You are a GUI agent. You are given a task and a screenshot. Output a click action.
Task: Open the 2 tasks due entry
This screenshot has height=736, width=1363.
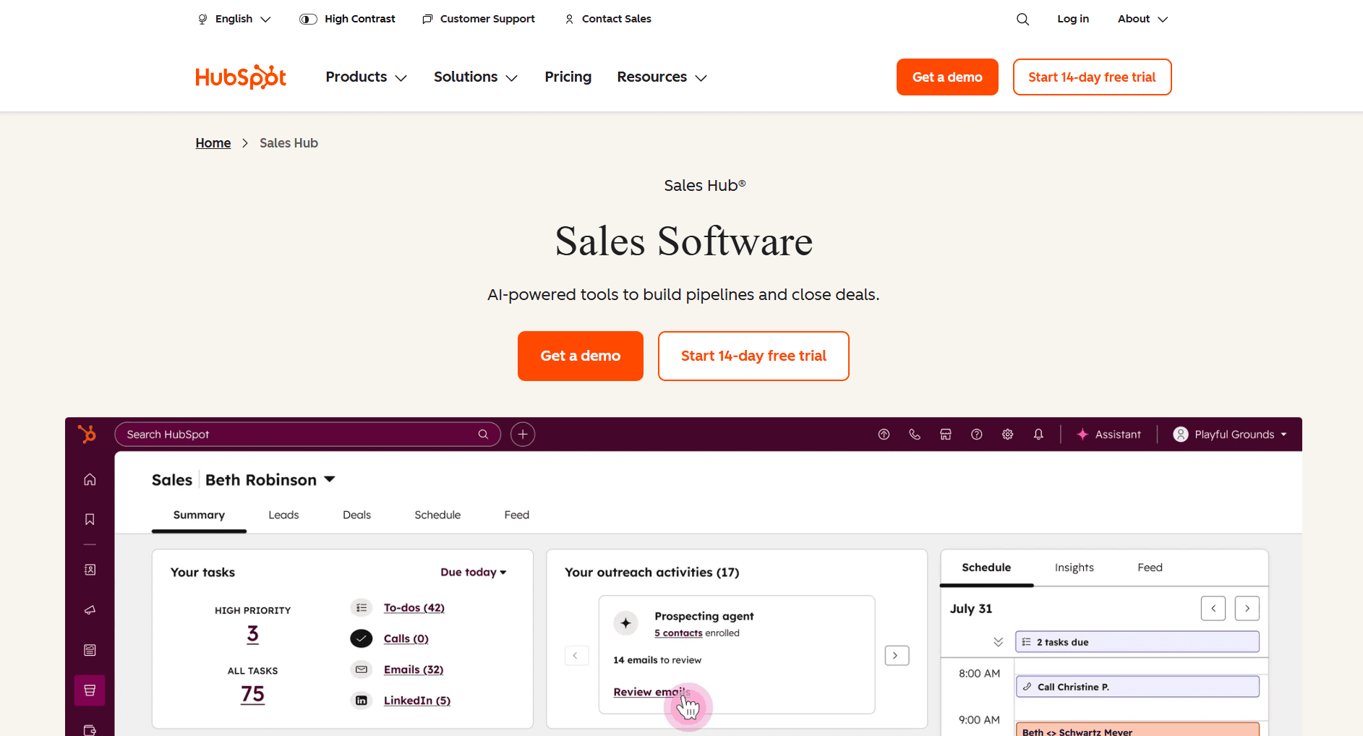(1137, 642)
